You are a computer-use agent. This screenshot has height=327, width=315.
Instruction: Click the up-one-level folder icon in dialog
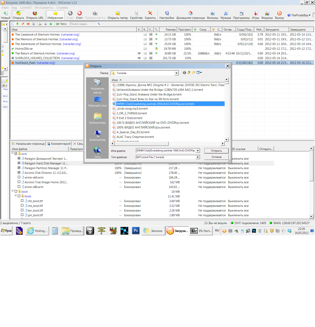pos(189,73)
